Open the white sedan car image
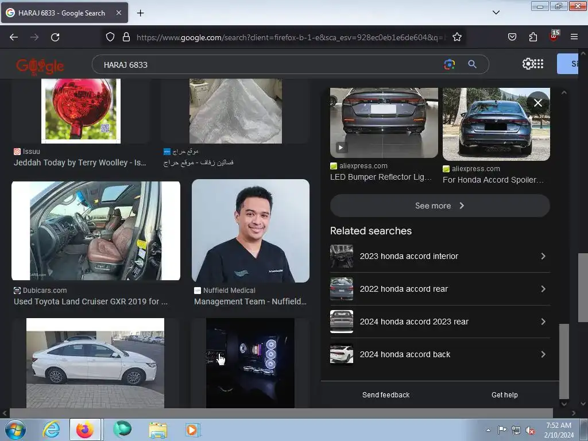Image resolution: width=588 pixels, height=441 pixels. 95,363
